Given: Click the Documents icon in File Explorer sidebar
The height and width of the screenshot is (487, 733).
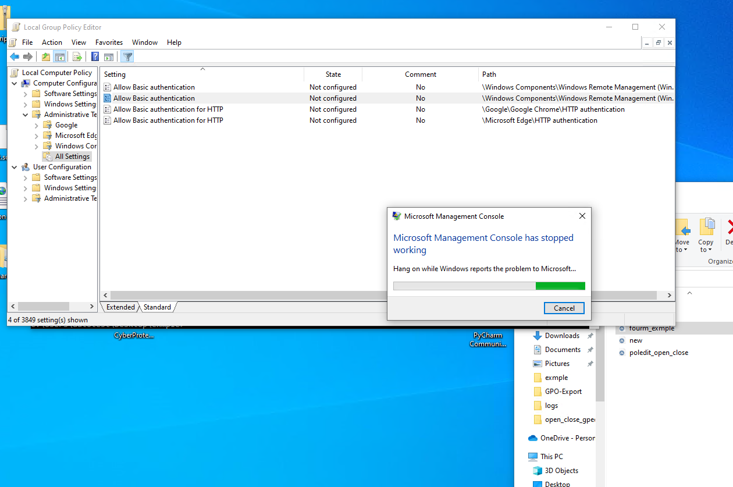Looking at the screenshot, I should (x=538, y=350).
